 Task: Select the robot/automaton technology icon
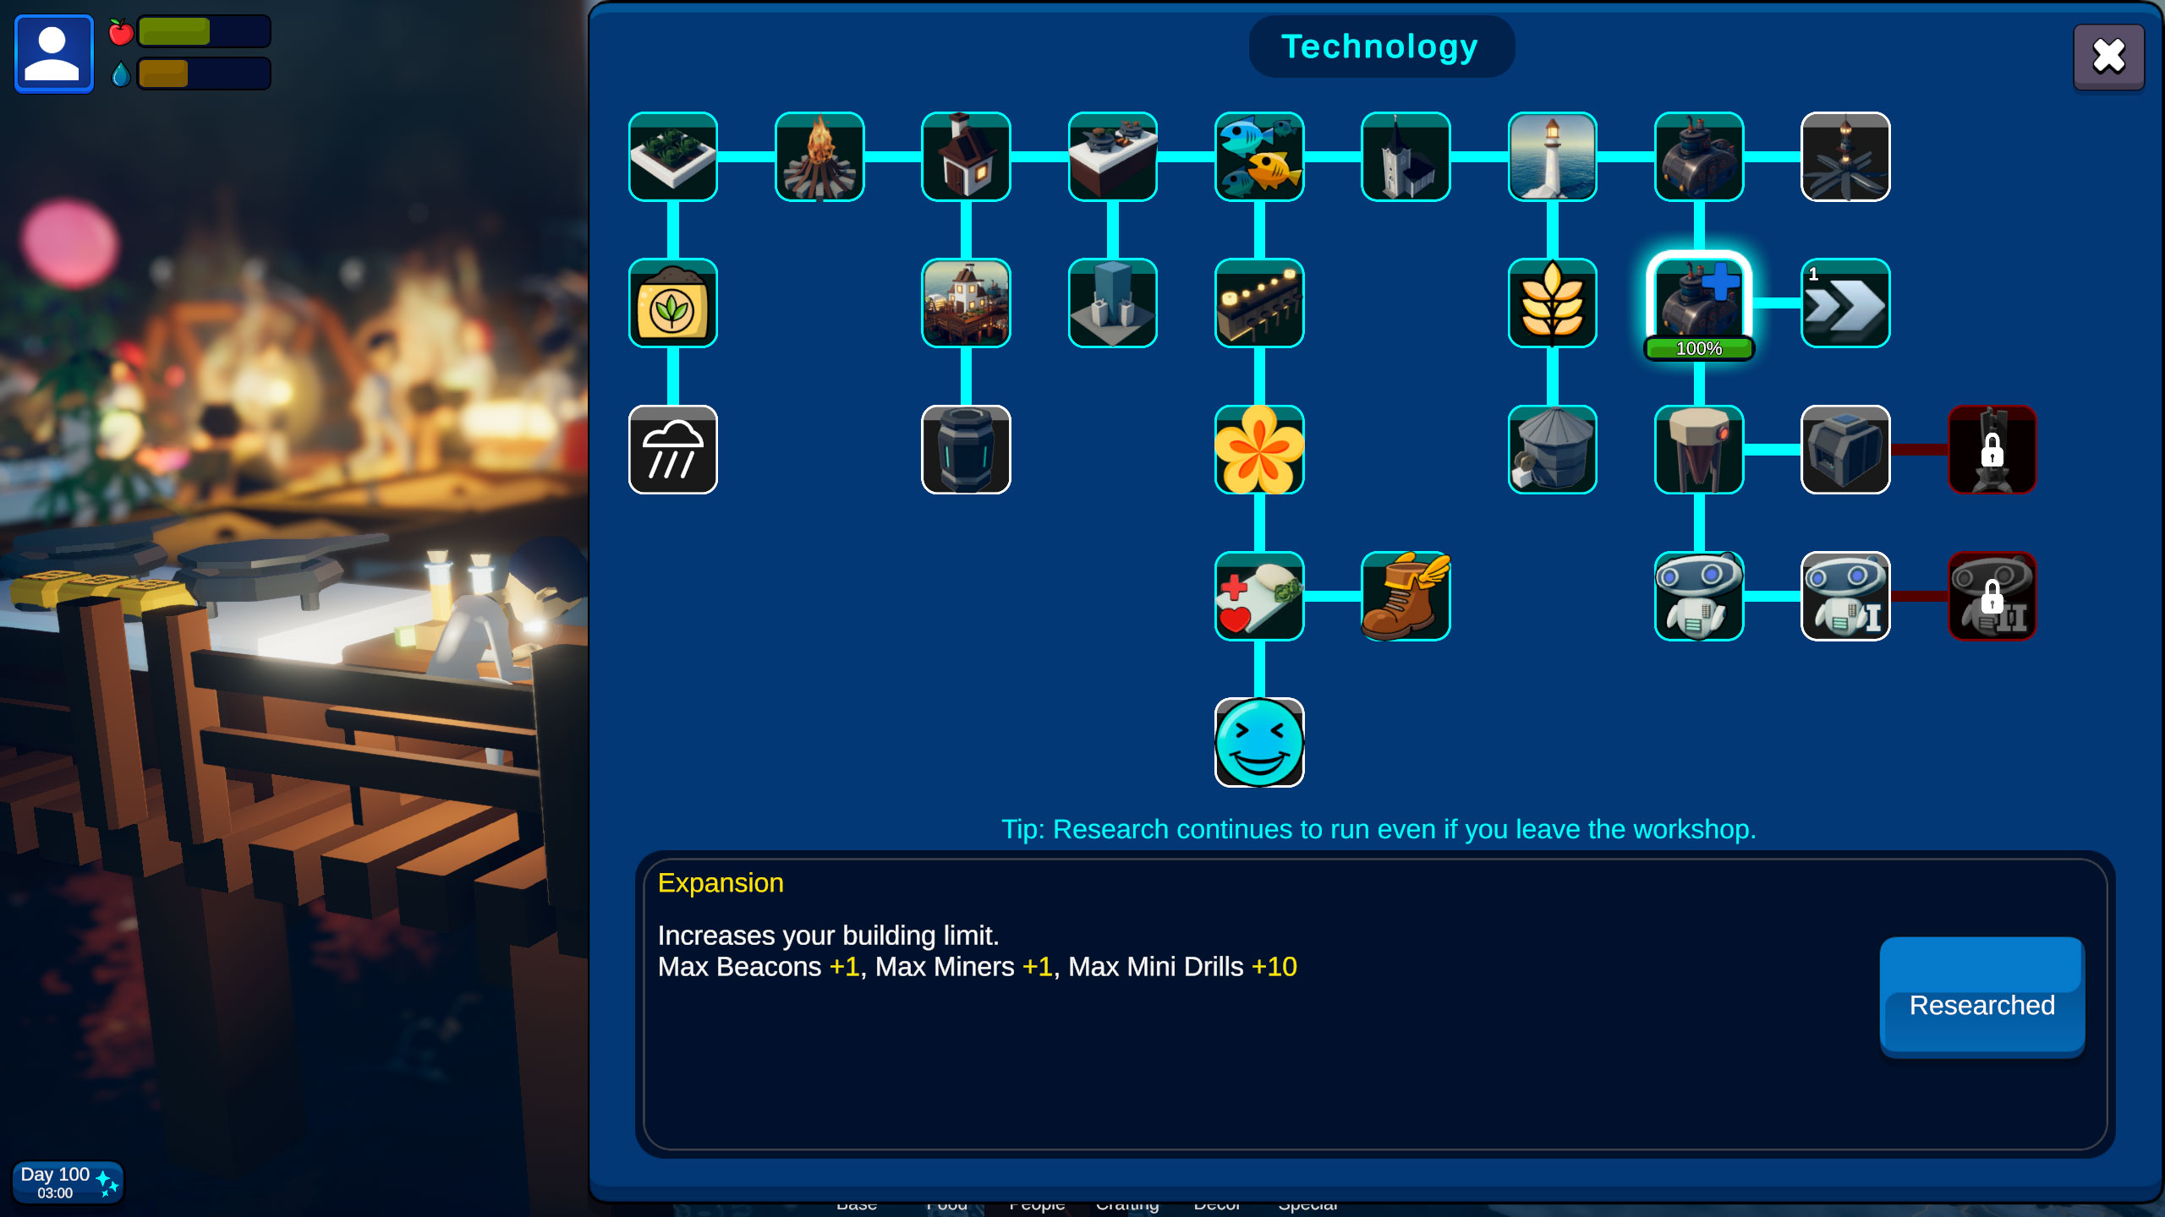click(x=1698, y=596)
